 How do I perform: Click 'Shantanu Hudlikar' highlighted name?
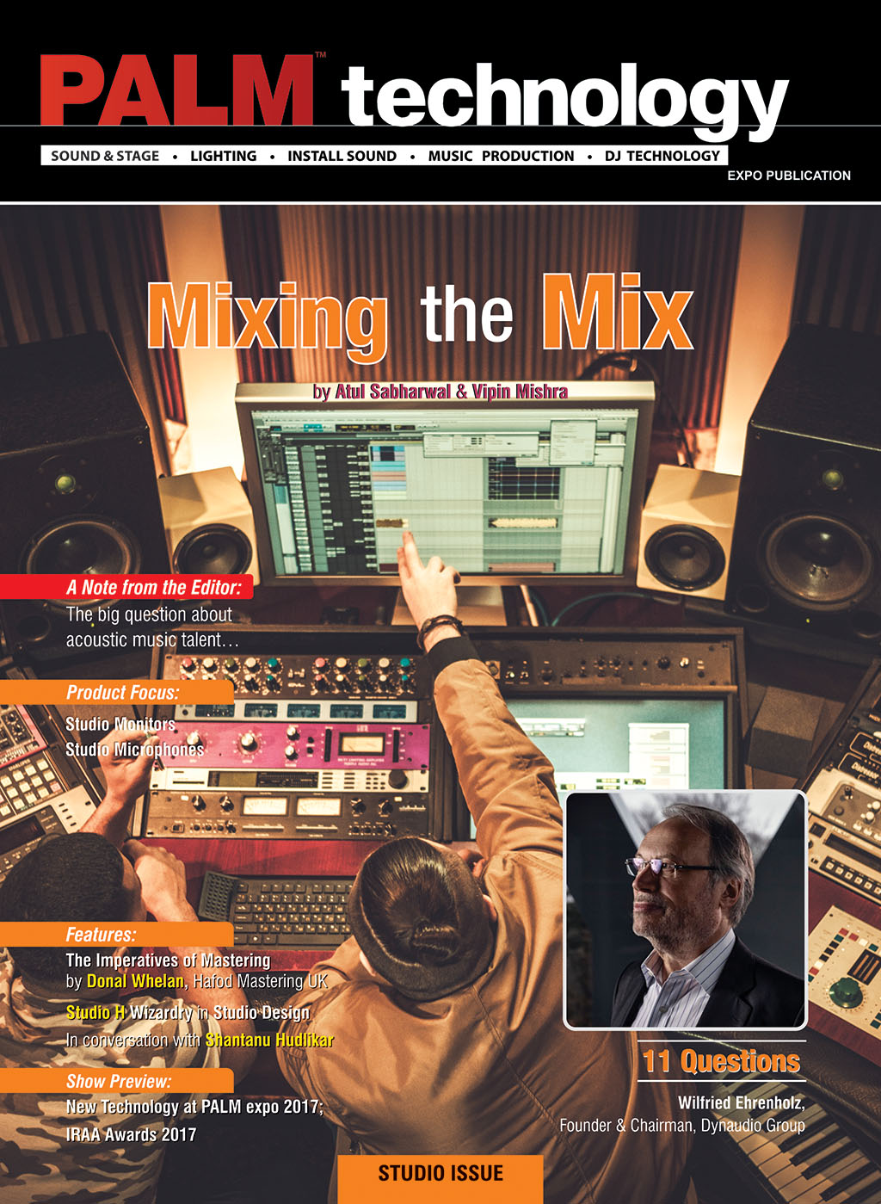point(269,1040)
